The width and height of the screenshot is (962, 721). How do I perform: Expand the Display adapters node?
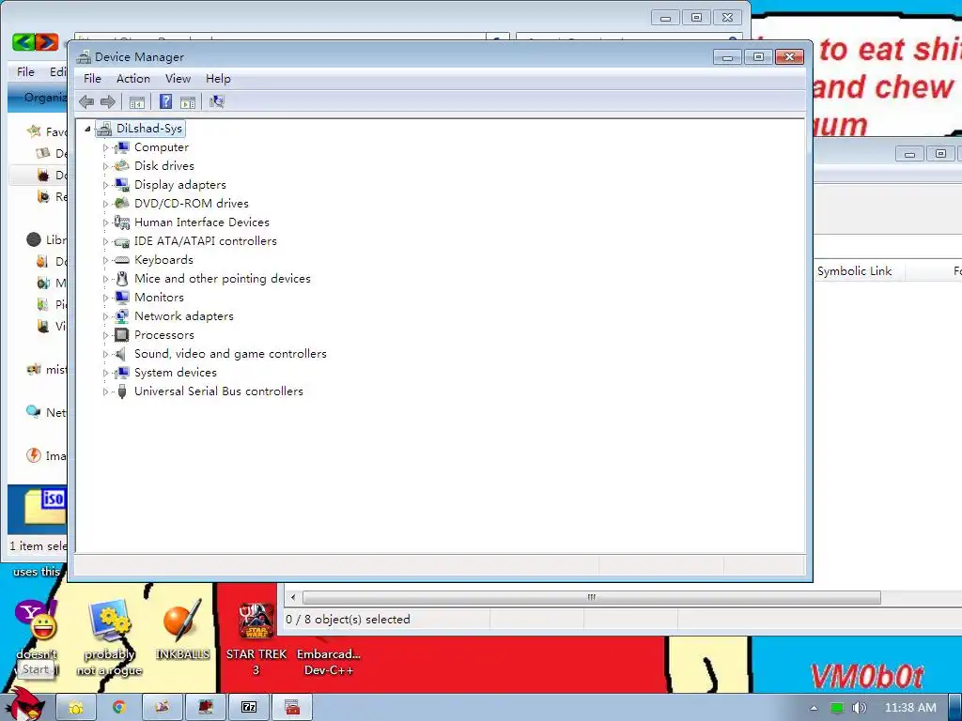pos(105,185)
